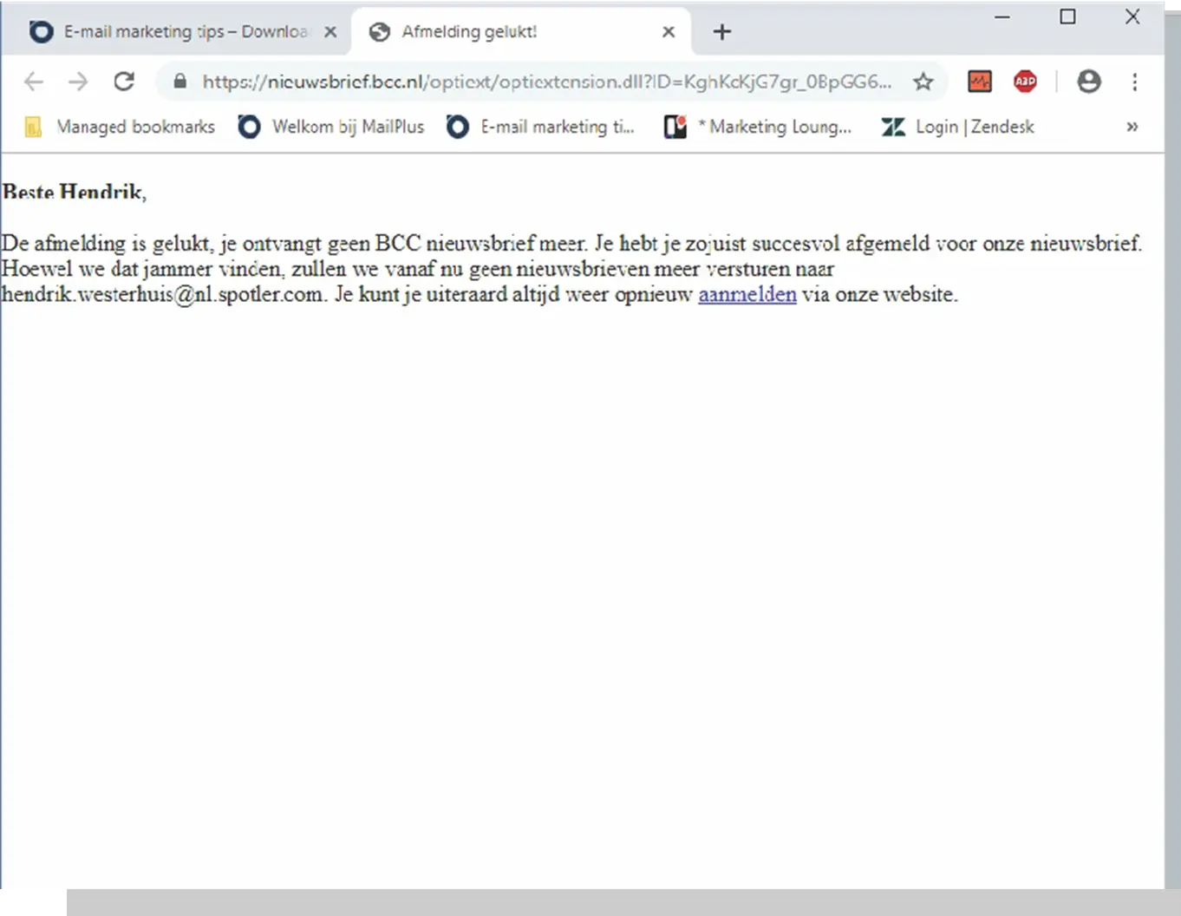Show hidden bookmarks with the chevron
The height and width of the screenshot is (916, 1181).
point(1132,127)
